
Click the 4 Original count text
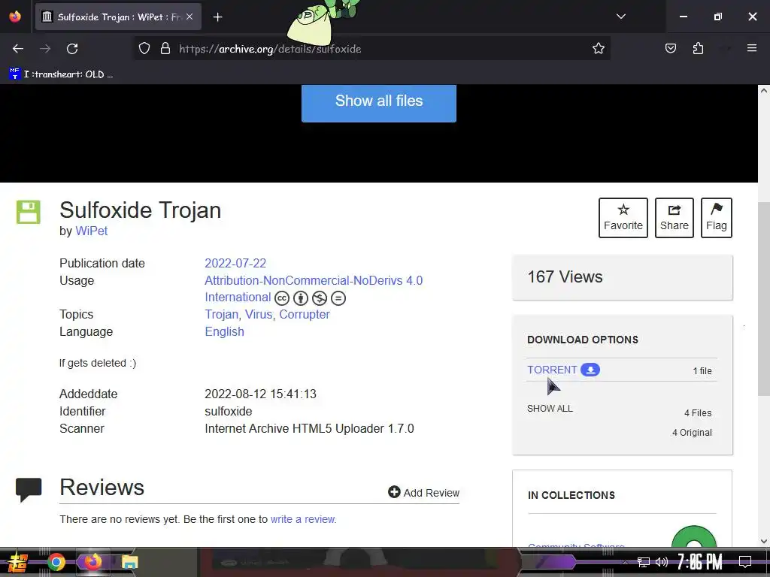(692, 433)
